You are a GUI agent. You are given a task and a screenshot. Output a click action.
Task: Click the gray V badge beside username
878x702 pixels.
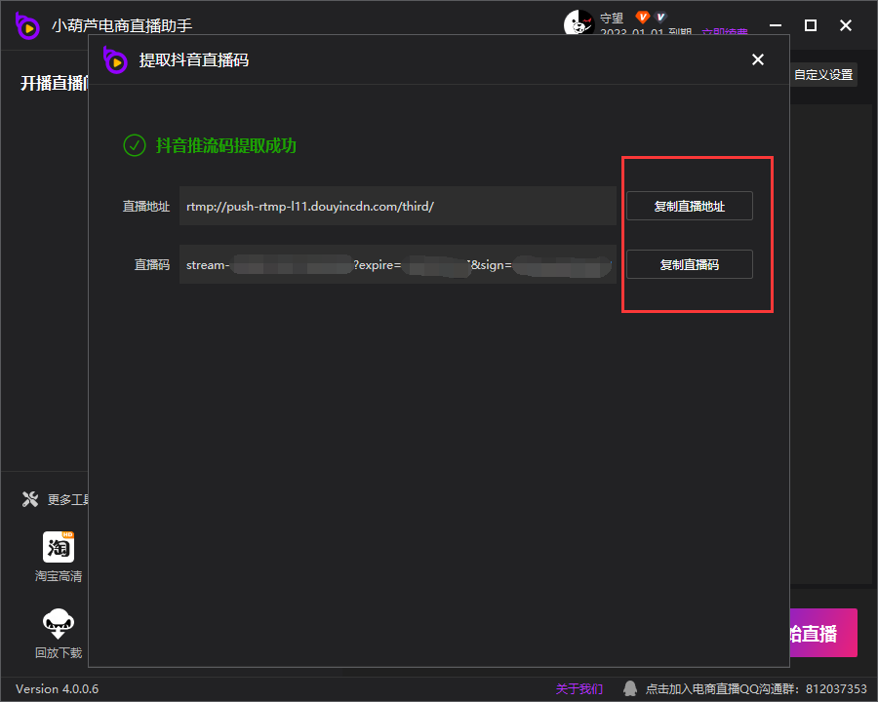click(661, 18)
